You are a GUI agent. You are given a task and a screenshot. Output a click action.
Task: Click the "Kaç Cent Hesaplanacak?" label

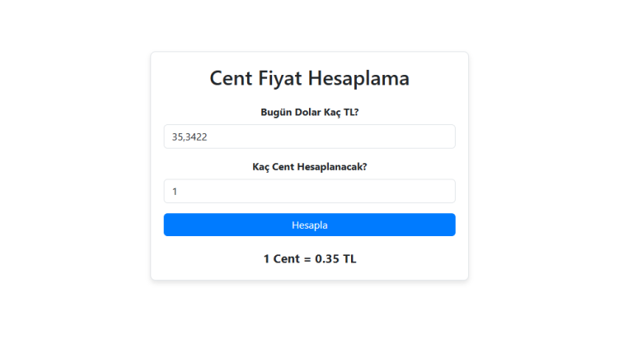click(309, 166)
